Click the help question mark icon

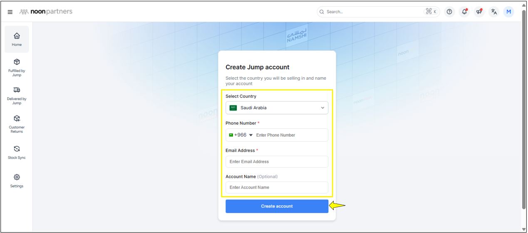pos(449,12)
